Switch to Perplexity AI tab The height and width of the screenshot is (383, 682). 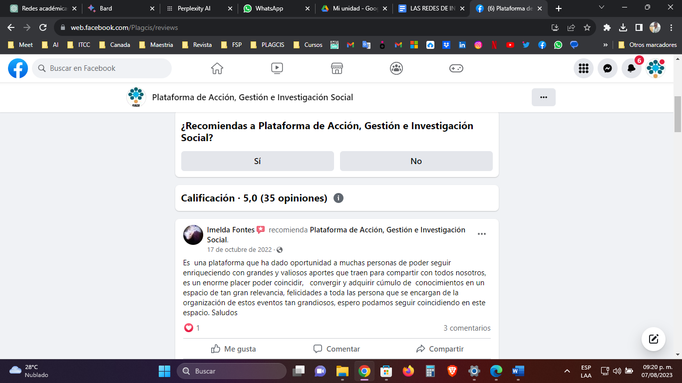[x=200, y=8]
